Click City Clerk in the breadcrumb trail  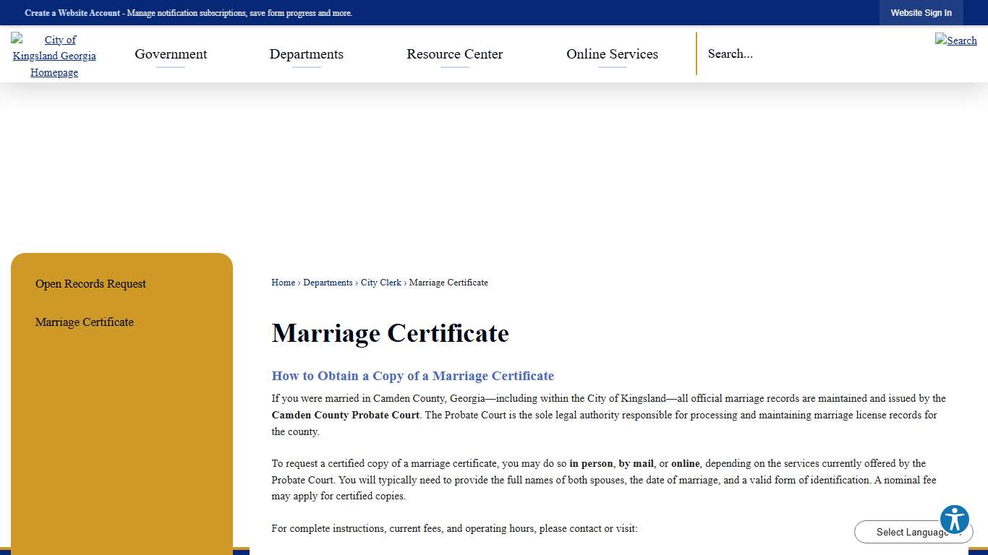[381, 283]
